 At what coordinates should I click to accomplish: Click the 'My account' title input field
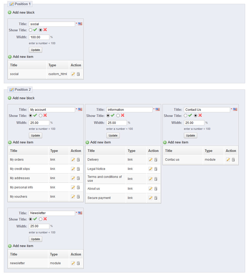[x=52, y=109]
